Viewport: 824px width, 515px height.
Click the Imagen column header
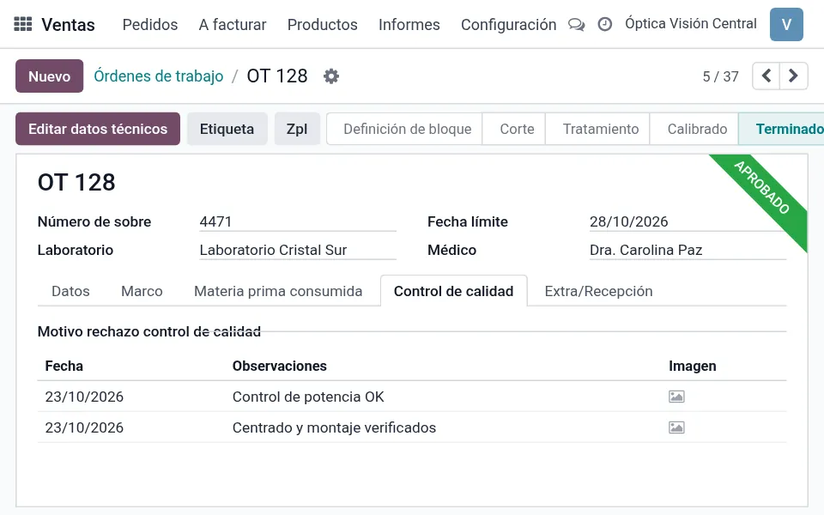(x=692, y=366)
